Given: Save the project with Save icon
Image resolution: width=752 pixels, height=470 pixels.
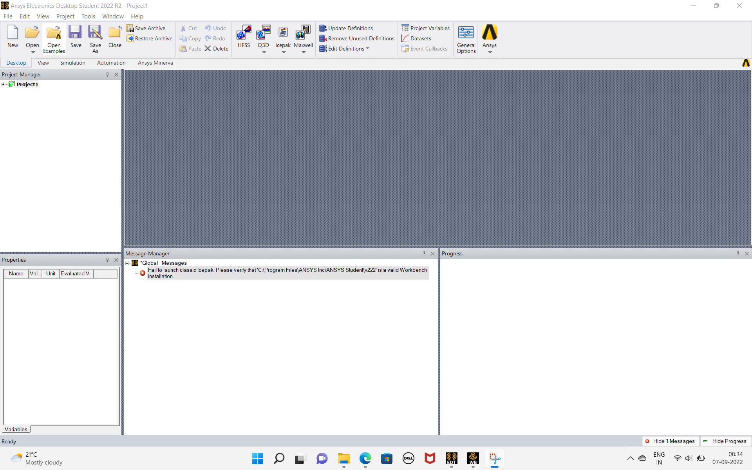Looking at the screenshot, I should point(76,36).
